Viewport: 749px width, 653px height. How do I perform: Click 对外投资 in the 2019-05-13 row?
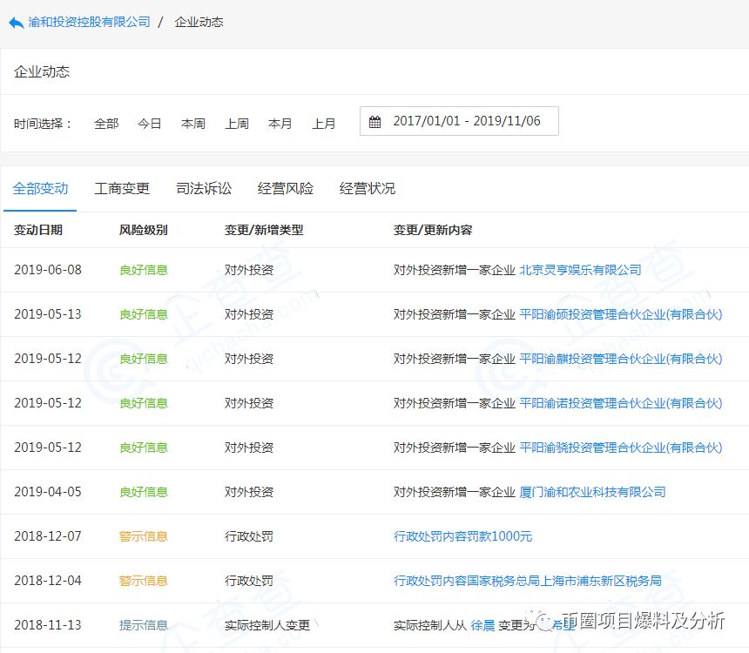249,315
